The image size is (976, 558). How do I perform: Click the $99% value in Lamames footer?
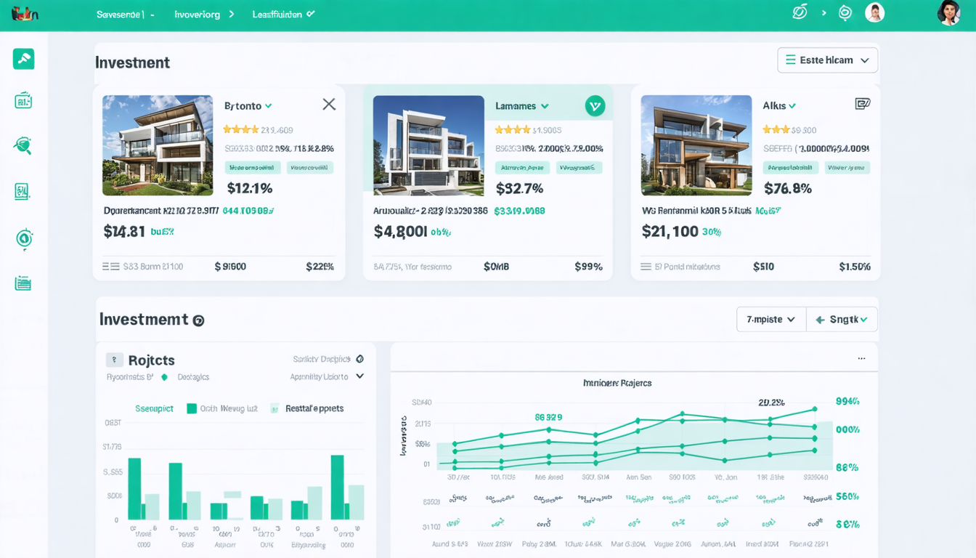coord(588,267)
